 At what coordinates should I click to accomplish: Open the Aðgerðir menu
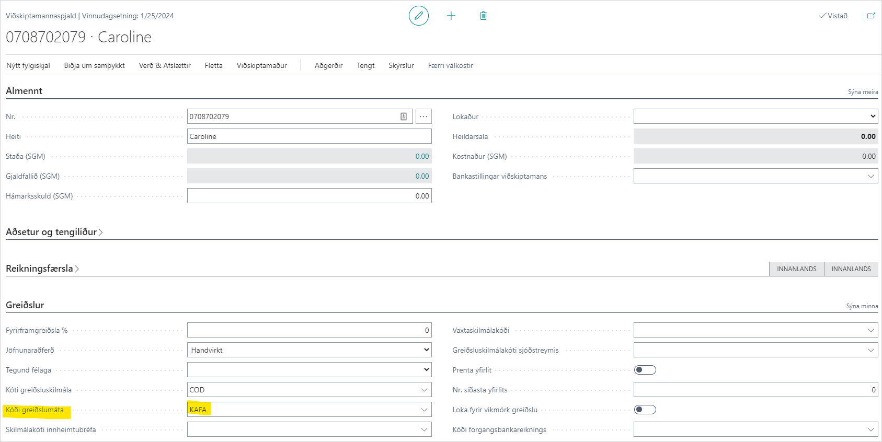click(329, 65)
